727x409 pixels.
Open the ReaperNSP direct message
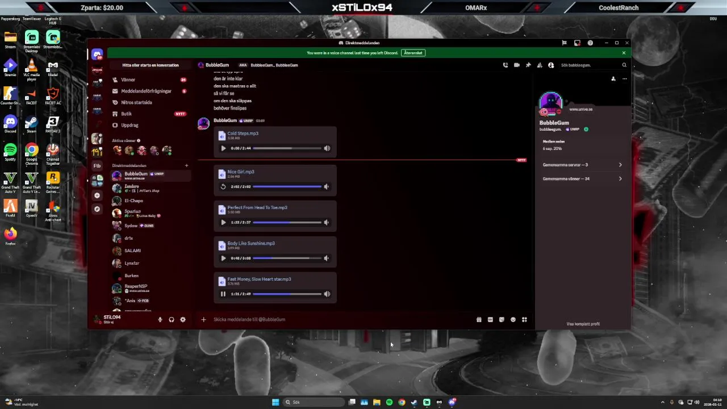[150, 288]
